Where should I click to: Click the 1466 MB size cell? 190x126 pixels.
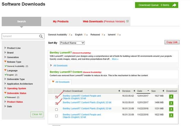[x=159, y=102]
